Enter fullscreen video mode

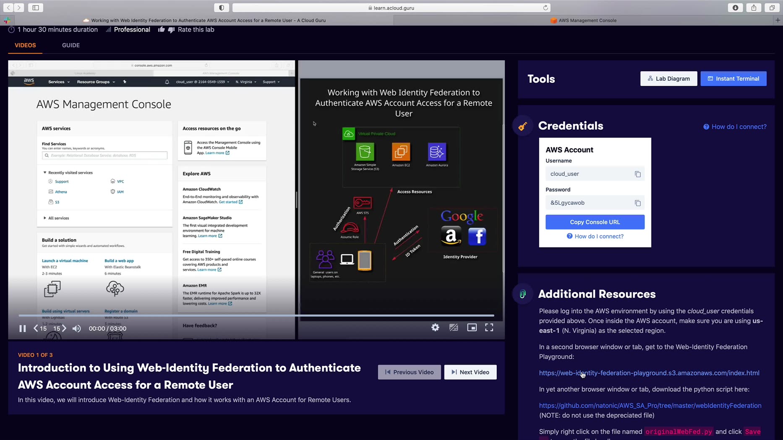coord(489,328)
